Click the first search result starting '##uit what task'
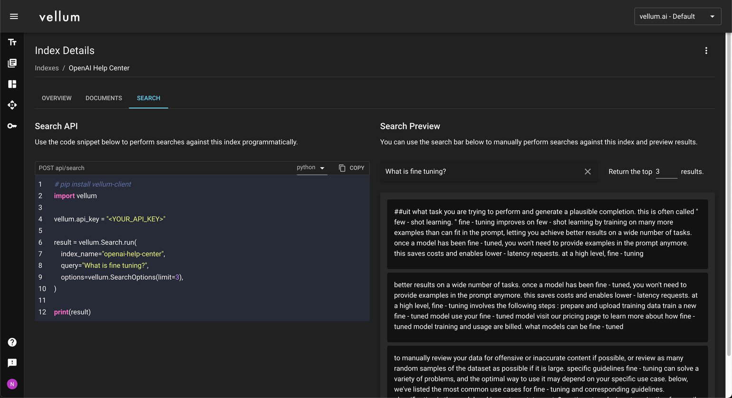The width and height of the screenshot is (732, 398). (547, 234)
